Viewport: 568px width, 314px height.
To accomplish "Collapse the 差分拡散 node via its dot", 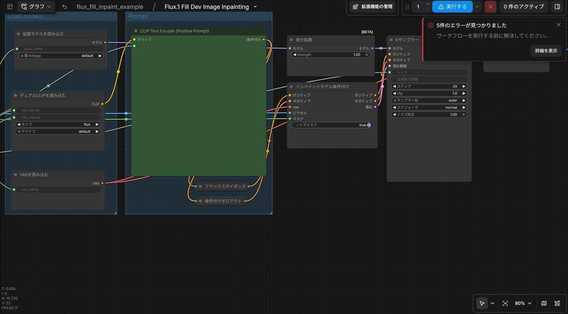I will 291,40.
